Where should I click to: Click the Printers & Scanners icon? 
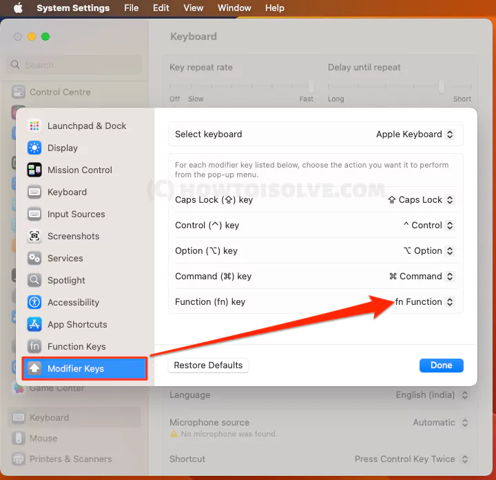[x=18, y=459]
